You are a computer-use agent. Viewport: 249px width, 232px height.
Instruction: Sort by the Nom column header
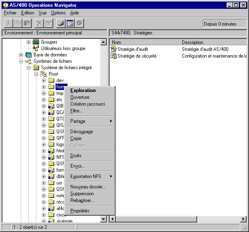coord(144,42)
